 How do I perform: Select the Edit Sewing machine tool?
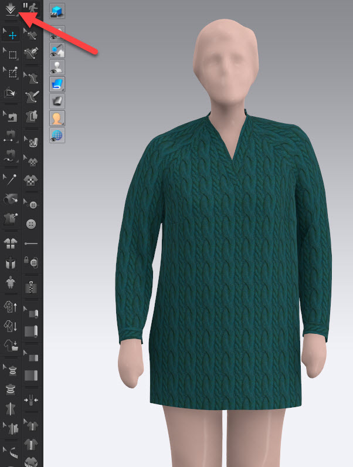11,117
